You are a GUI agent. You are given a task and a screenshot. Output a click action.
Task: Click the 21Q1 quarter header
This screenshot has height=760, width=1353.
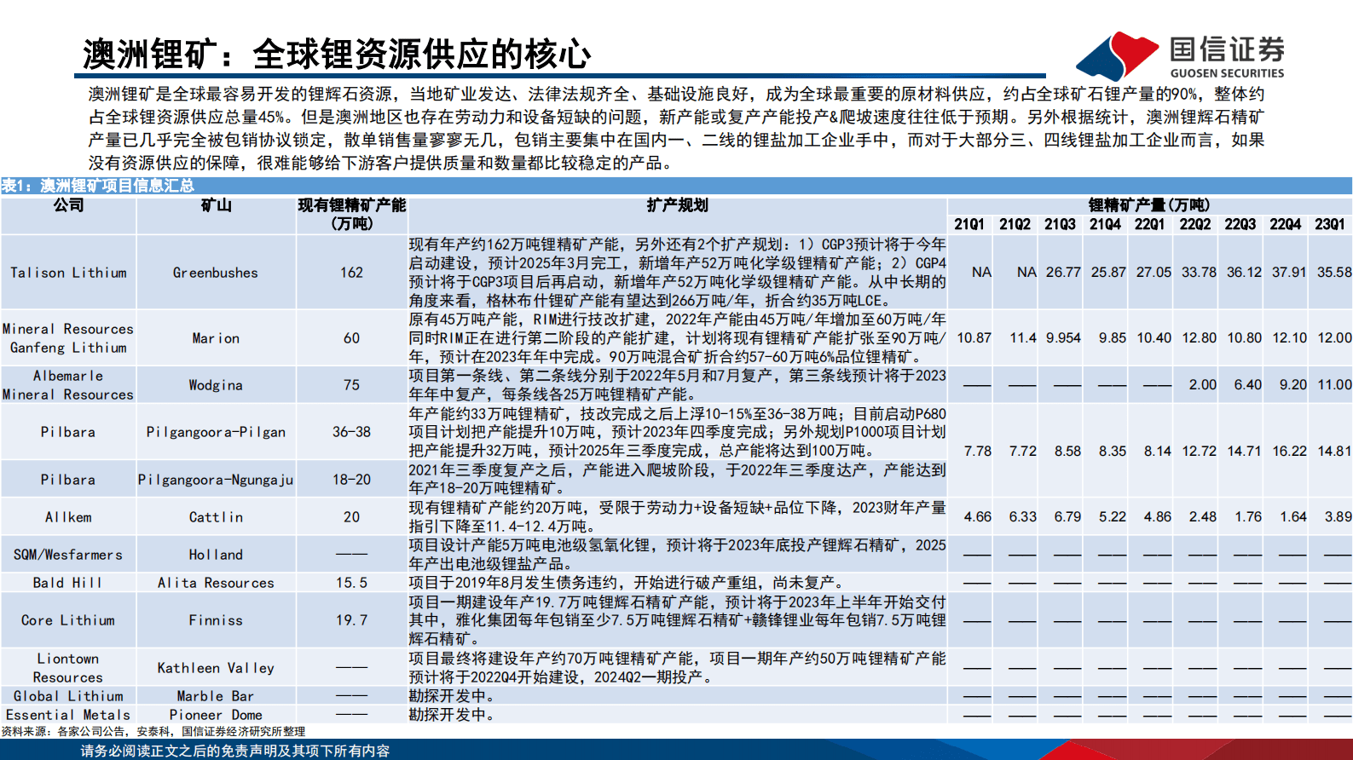(969, 224)
